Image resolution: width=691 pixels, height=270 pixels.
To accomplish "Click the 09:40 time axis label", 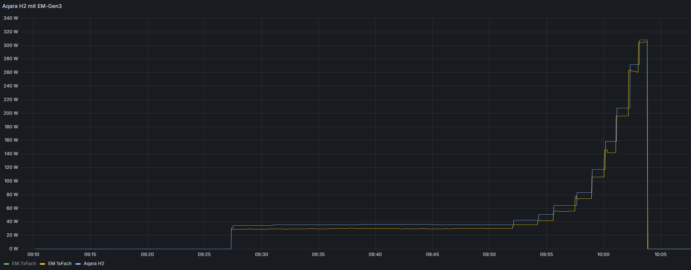I will pyautogui.click(x=375, y=254).
